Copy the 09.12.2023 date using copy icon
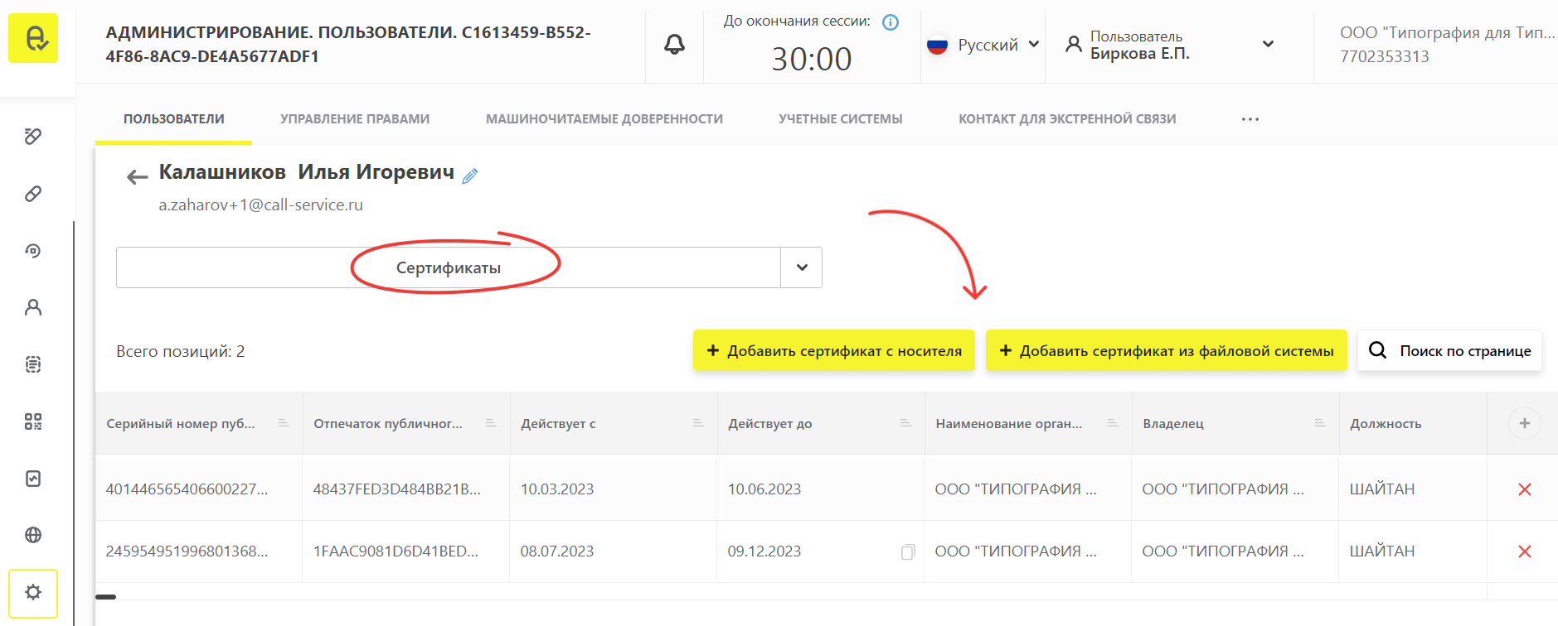This screenshot has width=1558, height=626. coord(908,552)
